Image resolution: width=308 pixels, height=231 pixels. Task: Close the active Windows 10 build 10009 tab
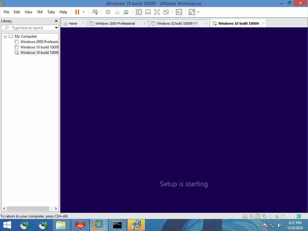[x=263, y=23]
